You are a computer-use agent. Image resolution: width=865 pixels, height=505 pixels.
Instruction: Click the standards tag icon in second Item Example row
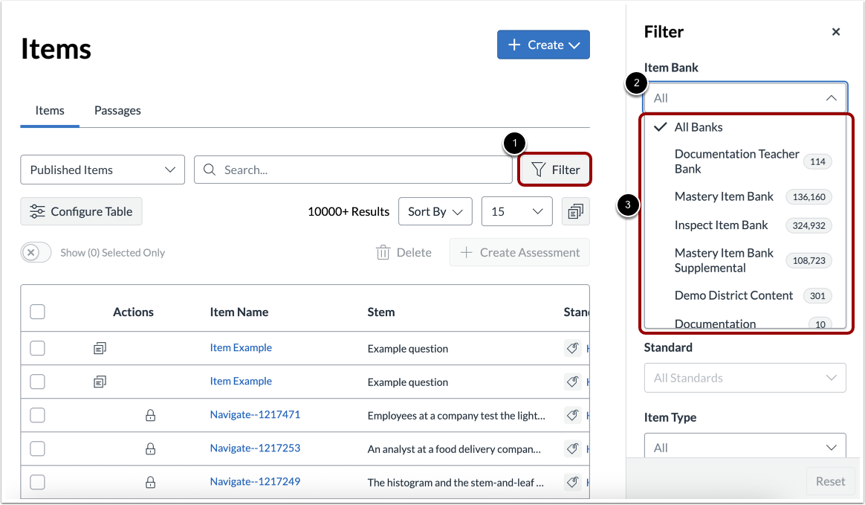[573, 382]
